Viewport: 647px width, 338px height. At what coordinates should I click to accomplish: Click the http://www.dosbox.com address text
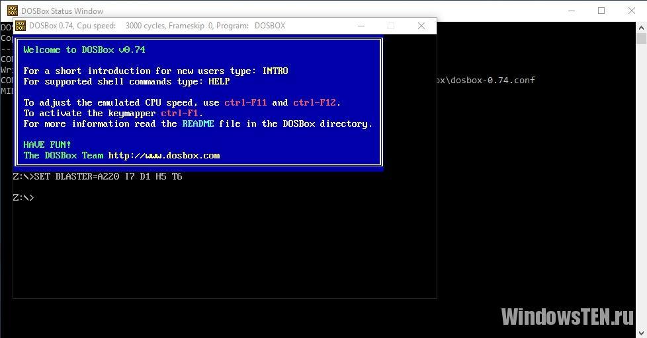click(x=164, y=156)
